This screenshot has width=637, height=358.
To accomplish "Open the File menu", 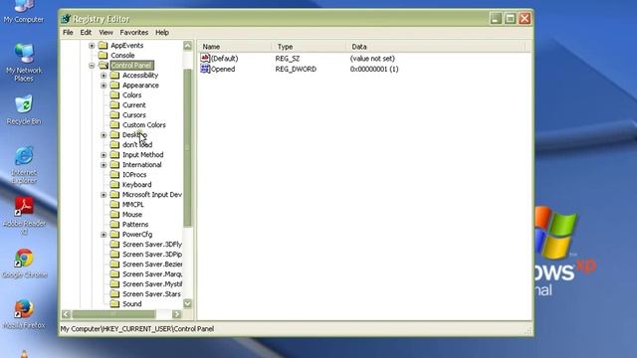I will tap(68, 33).
